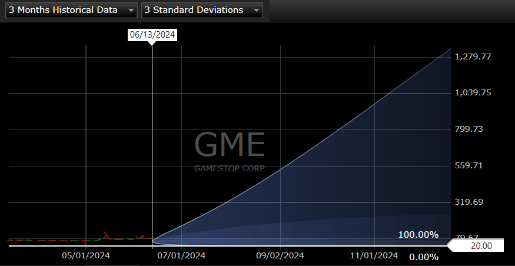The height and width of the screenshot is (266, 515).
Task: Click the 799.73 price axis label
Action: pyautogui.click(x=469, y=129)
